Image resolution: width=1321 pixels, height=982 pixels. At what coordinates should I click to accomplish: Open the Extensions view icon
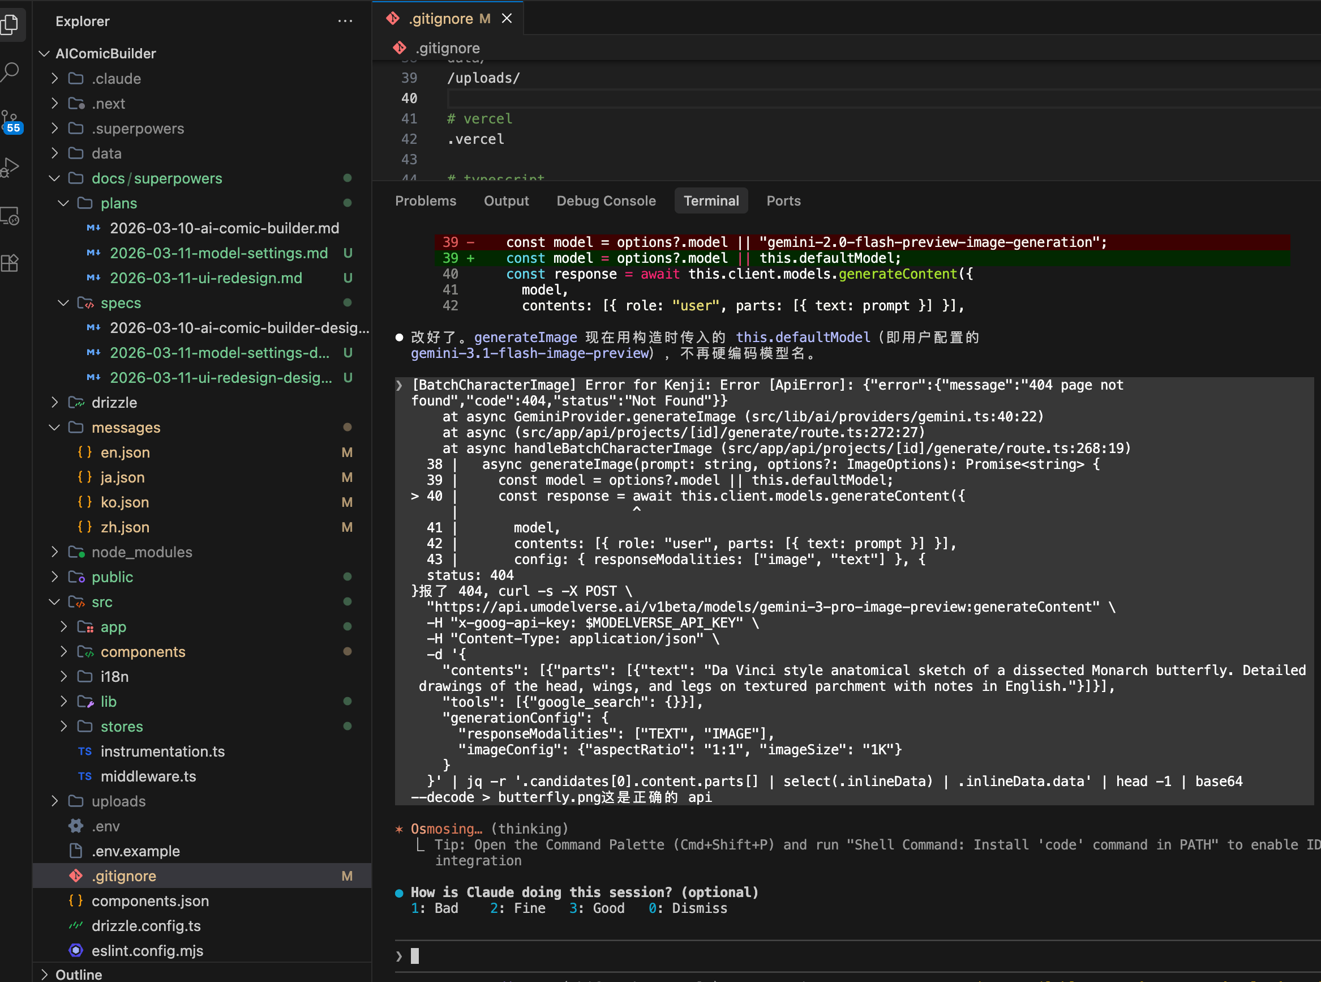[11, 263]
